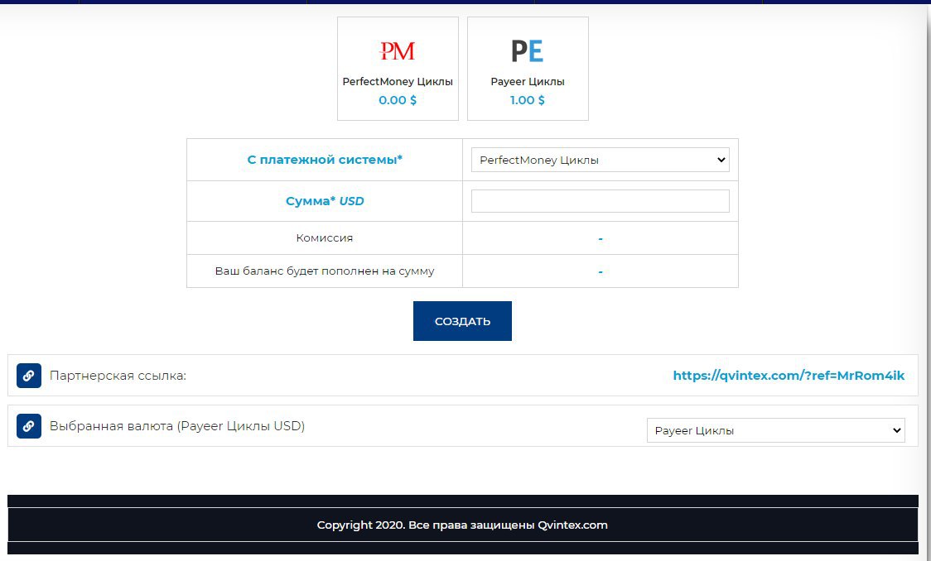
Task: Click the СОЗДАТЬ button
Action: pyautogui.click(x=462, y=321)
